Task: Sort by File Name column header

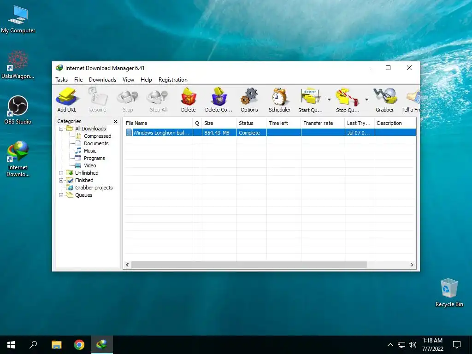Action: 158,123
